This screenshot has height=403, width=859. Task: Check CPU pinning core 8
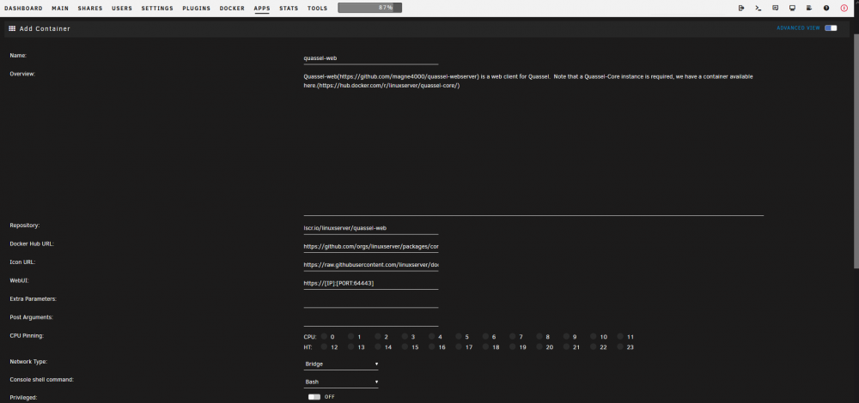pyautogui.click(x=539, y=337)
